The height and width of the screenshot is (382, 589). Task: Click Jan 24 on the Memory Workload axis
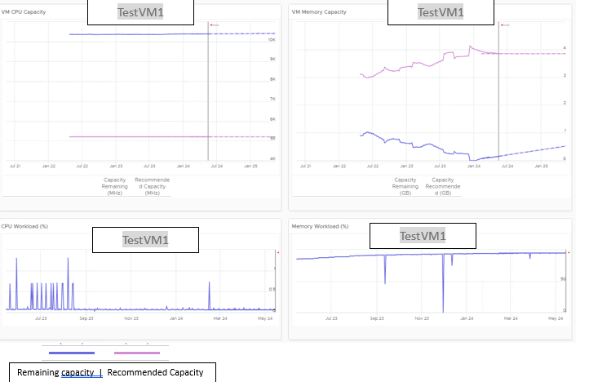tap(467, 318)
